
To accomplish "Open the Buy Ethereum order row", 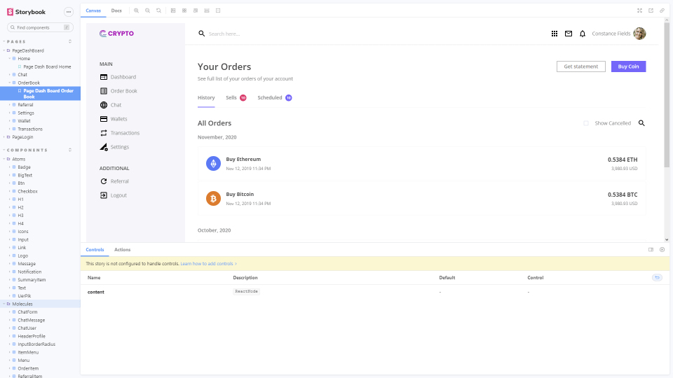I will pos(421,163).
